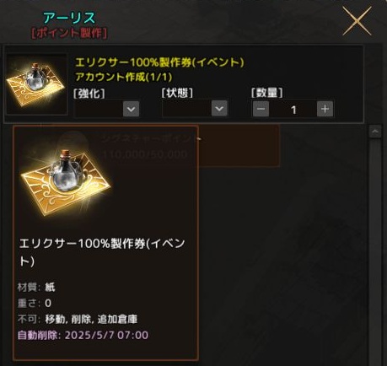
Task: Click the quantity value field showing 1
Action: tap(293, 109)
